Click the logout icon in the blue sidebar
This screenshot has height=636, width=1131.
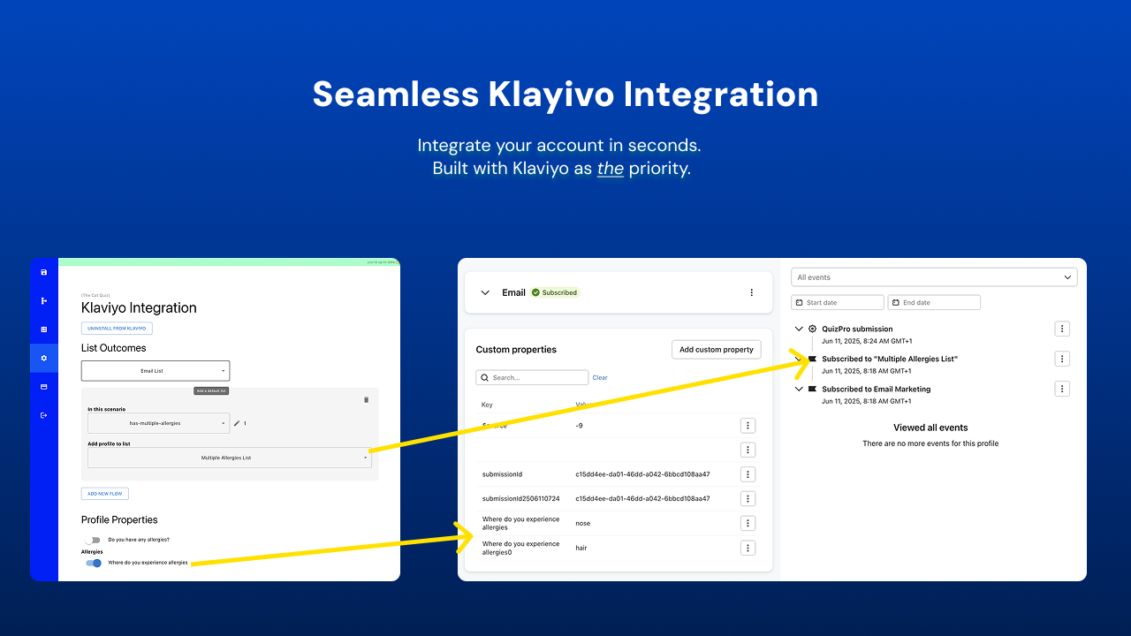tap(44, 415)
